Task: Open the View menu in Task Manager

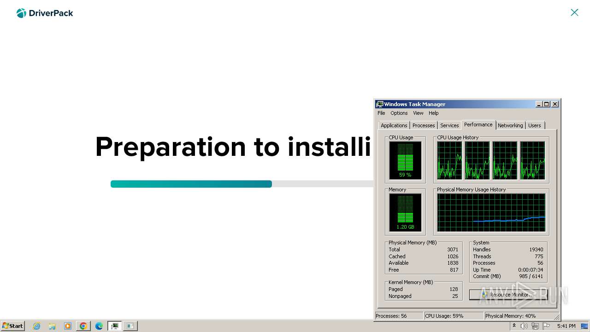Action: (418, 113)
